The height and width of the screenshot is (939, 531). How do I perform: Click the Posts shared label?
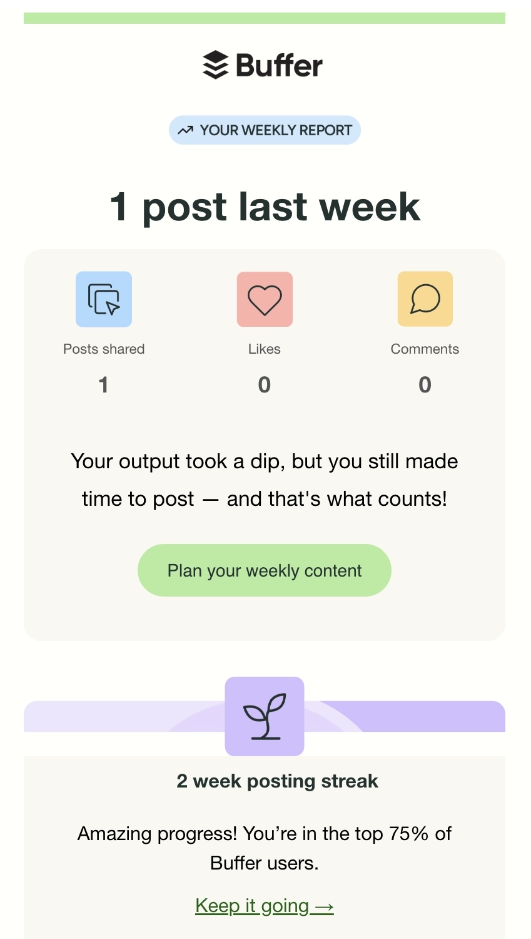(104, 349)
